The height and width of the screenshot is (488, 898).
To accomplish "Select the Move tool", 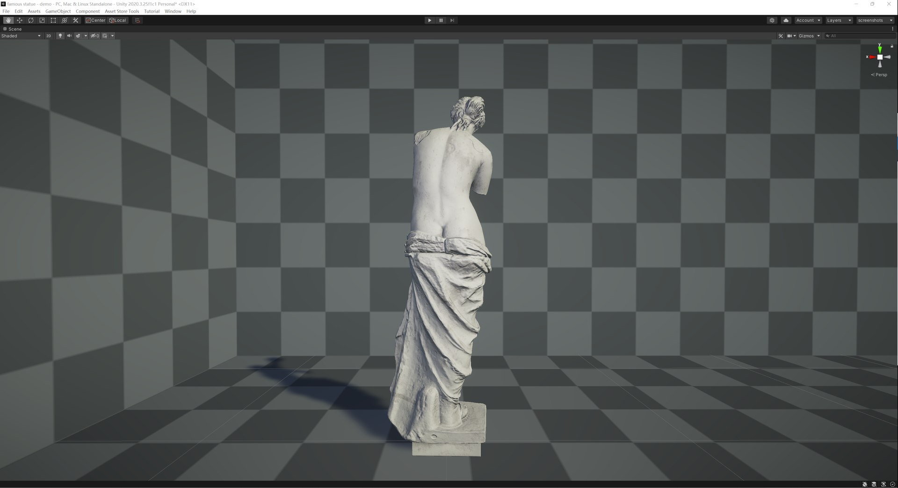I will coord(20,20).
